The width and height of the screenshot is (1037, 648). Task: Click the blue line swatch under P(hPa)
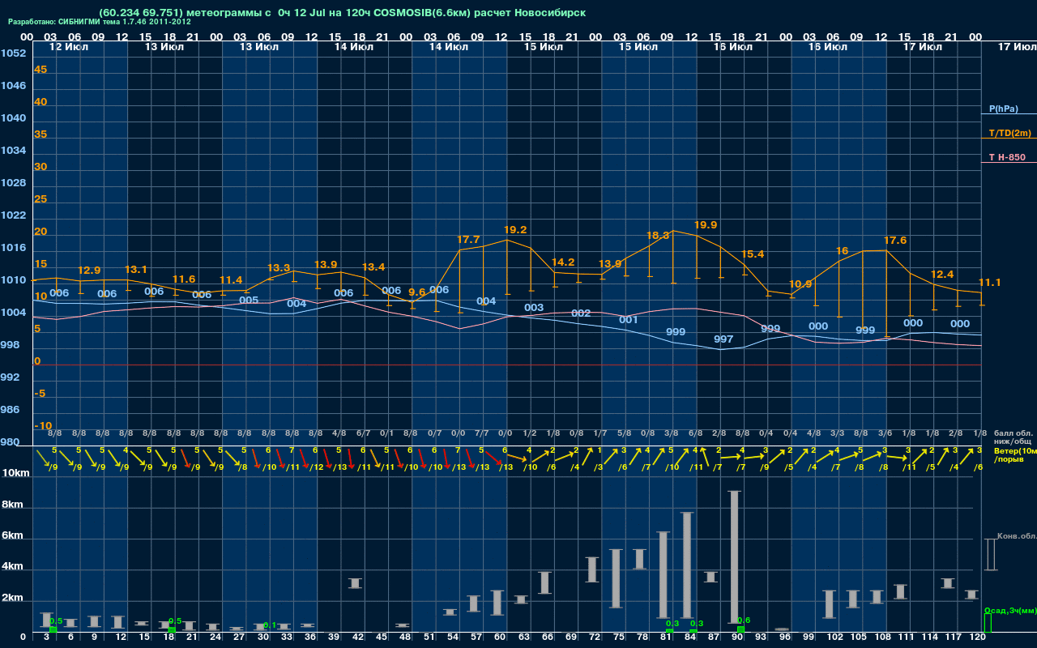tap(1009, 114)
